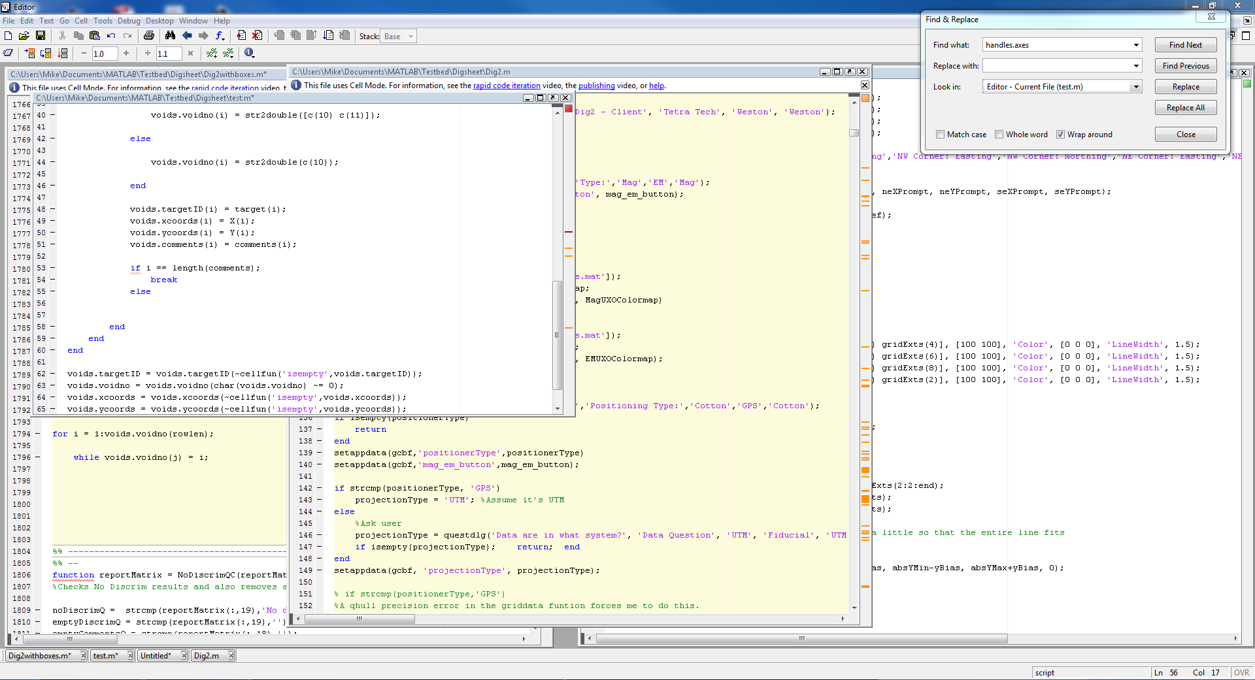Close the Untitled* tab
Image resolution: width=1255 pixels, height=680 pixels.
[184, 656]
